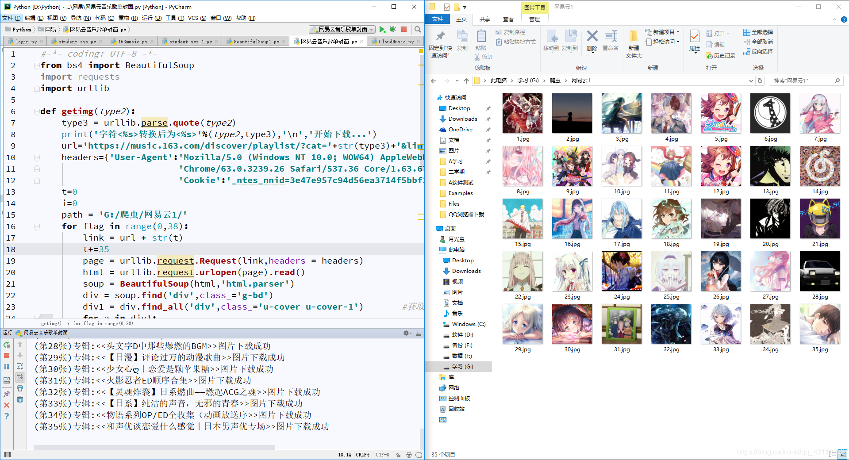The width and height of the screenshot is (849, 460).
Task: Fold the getimg function at line 6
Action: (x=37, y=111)
